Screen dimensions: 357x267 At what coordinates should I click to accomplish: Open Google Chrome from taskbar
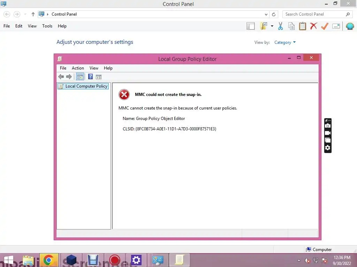pos(49,260)
